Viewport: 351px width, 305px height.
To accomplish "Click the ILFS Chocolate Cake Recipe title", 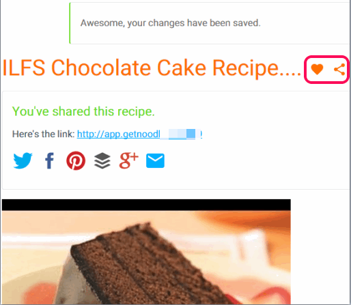I will click(152, 68).
